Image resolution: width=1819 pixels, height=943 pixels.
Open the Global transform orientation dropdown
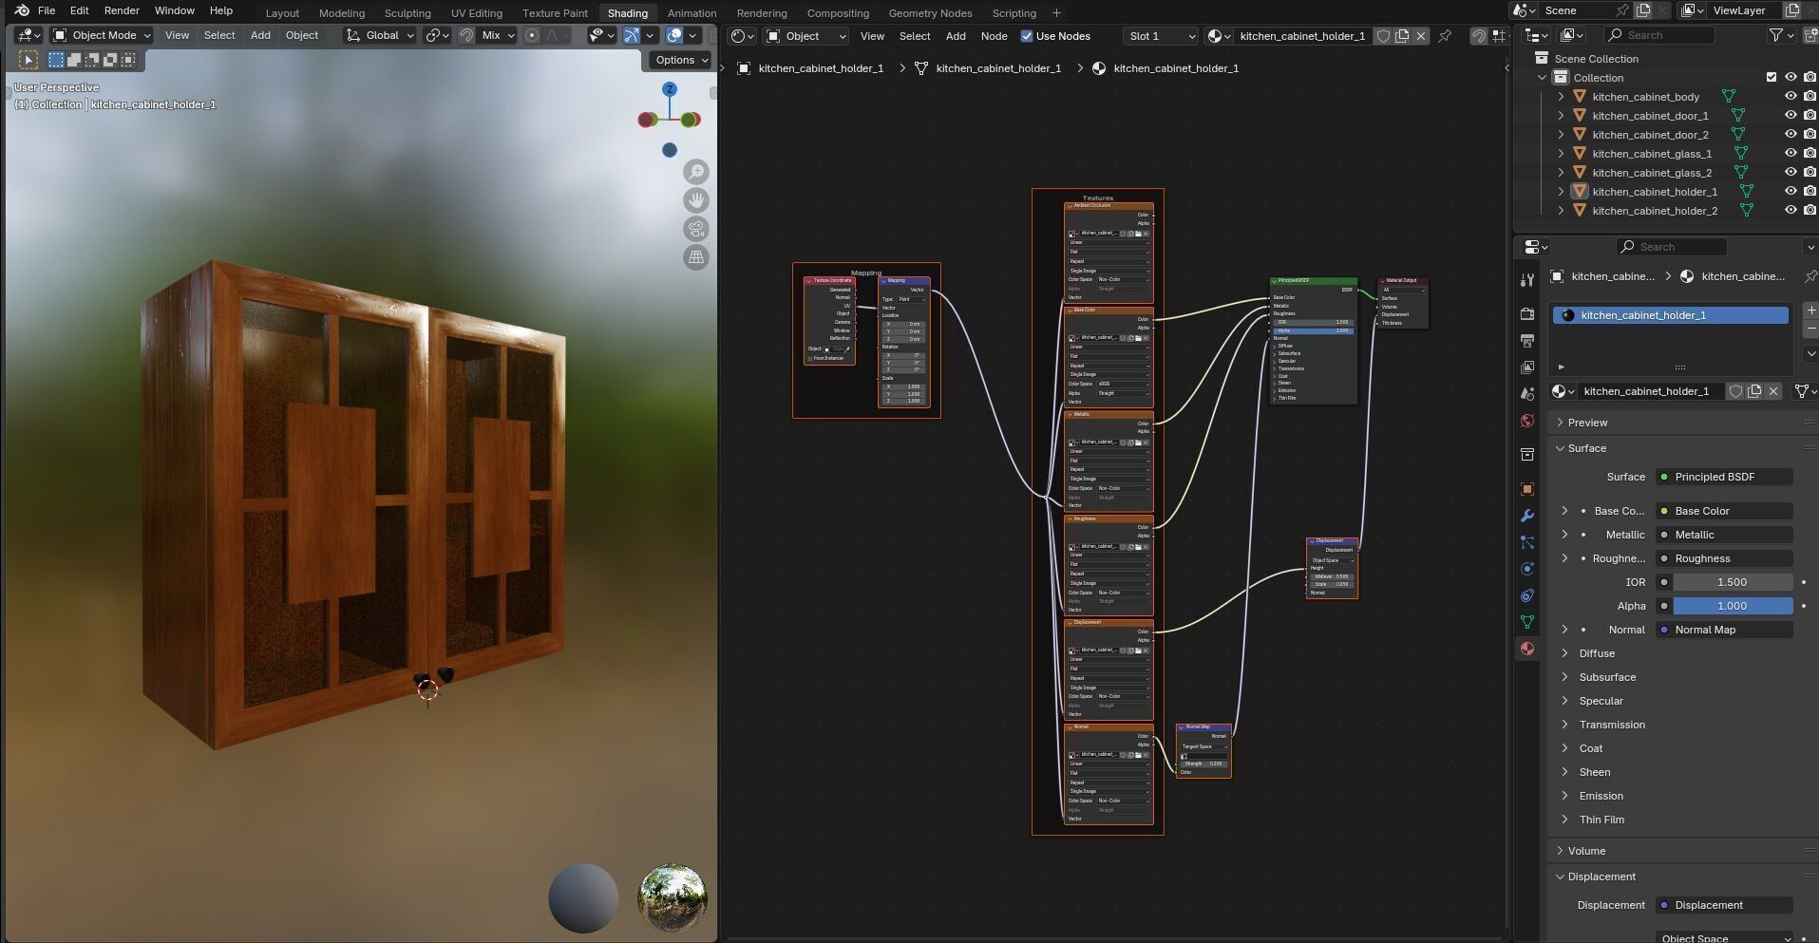(x=380, y=35)
